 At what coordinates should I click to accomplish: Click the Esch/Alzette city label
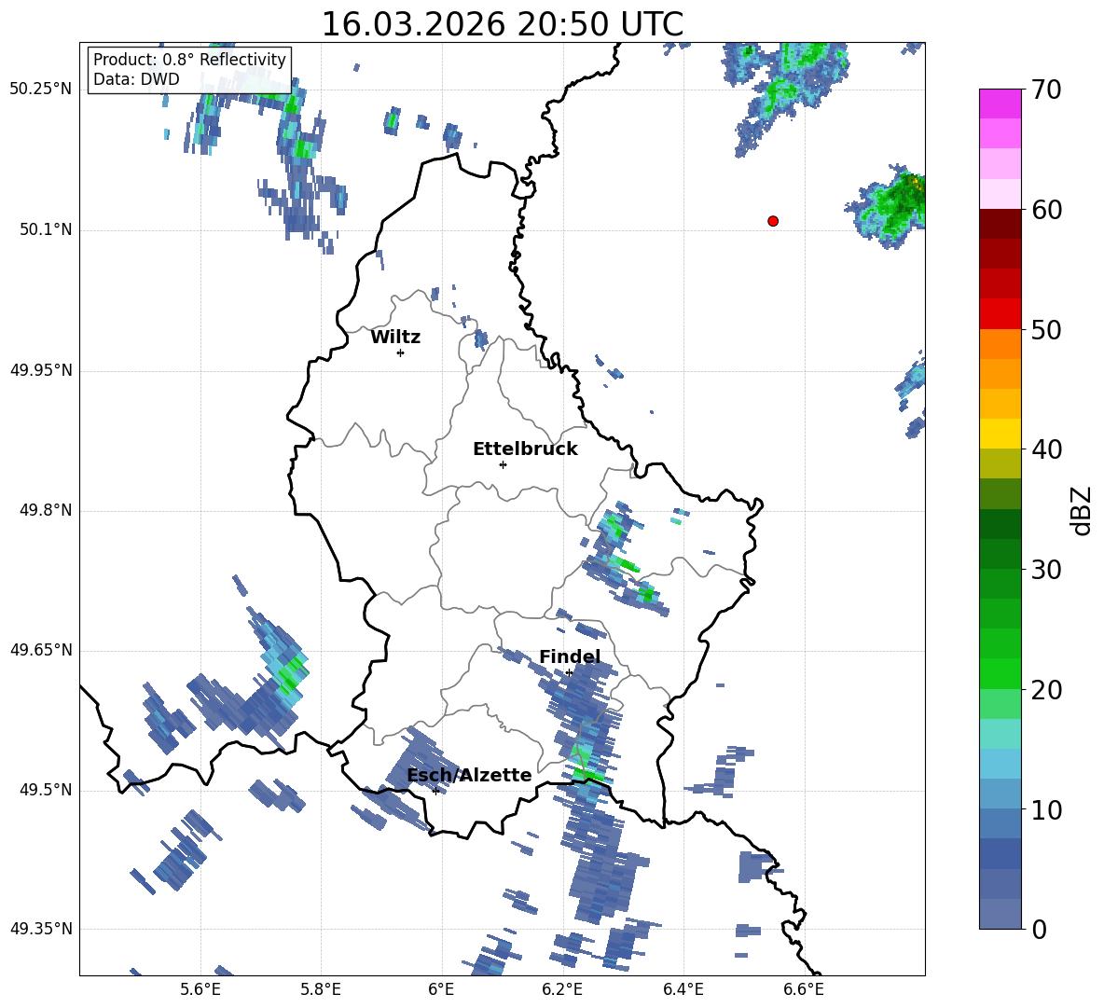pos(469,775)
